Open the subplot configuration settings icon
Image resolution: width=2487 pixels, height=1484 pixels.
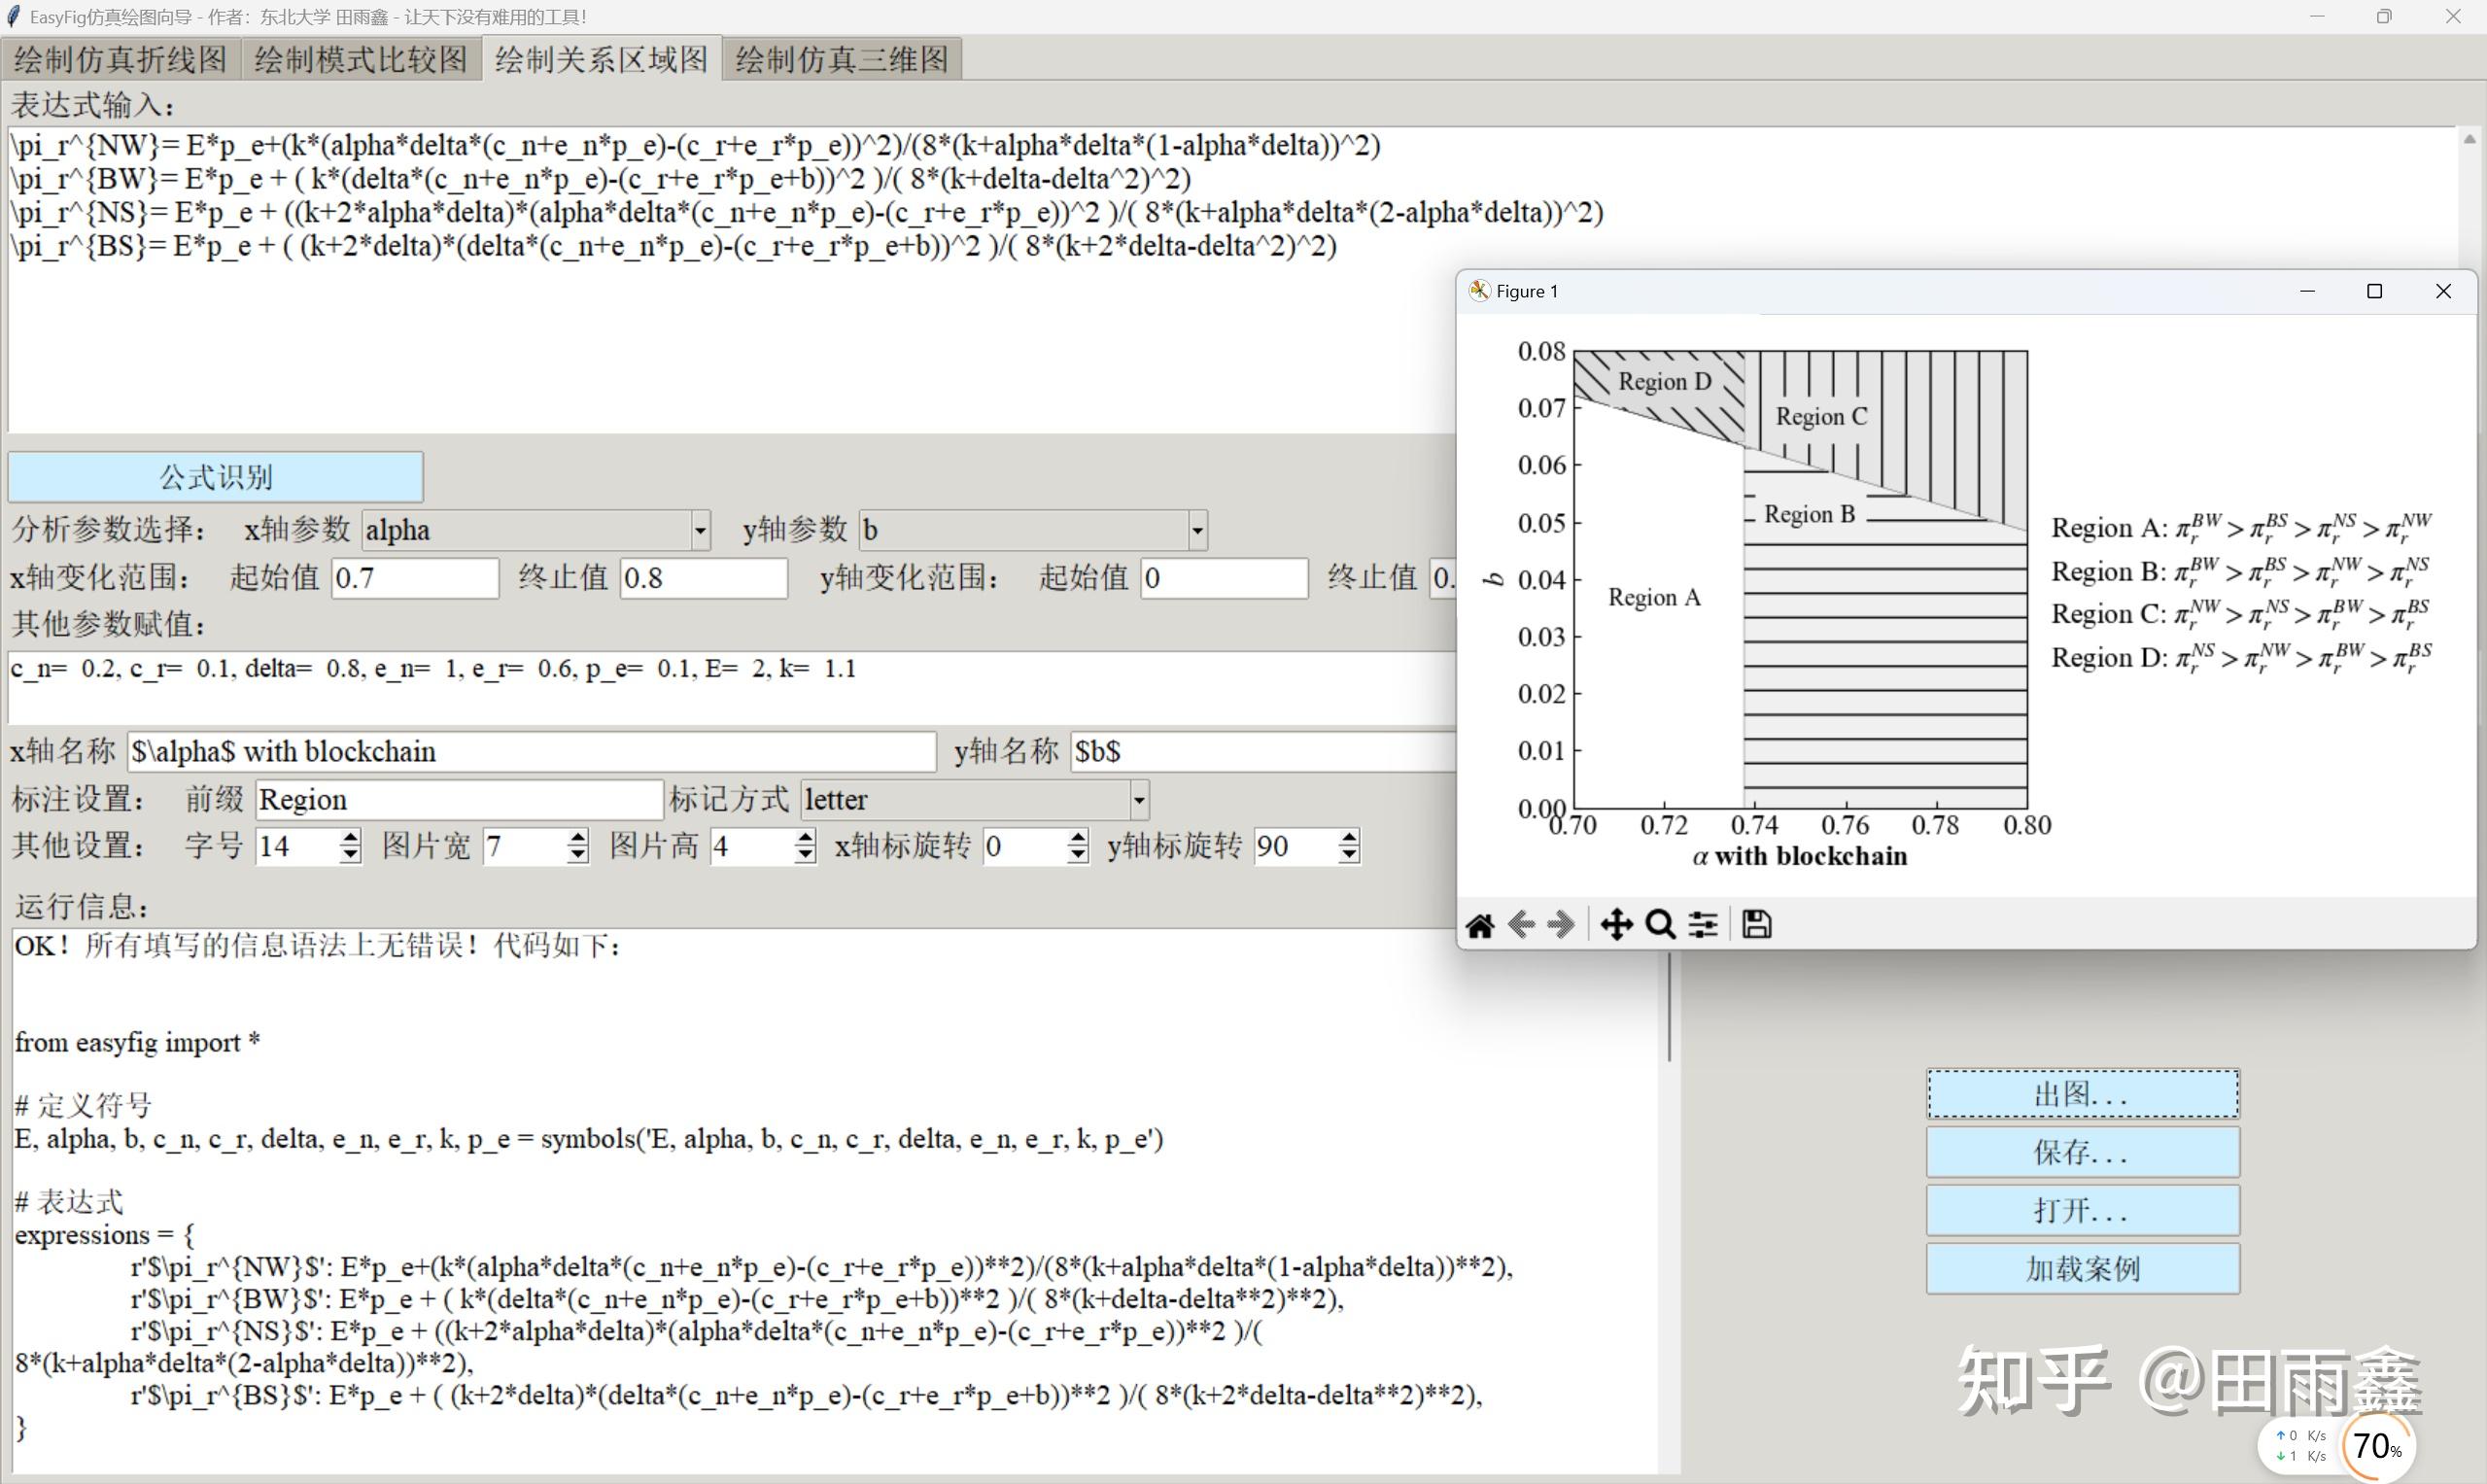click(x=1703, y=924)
